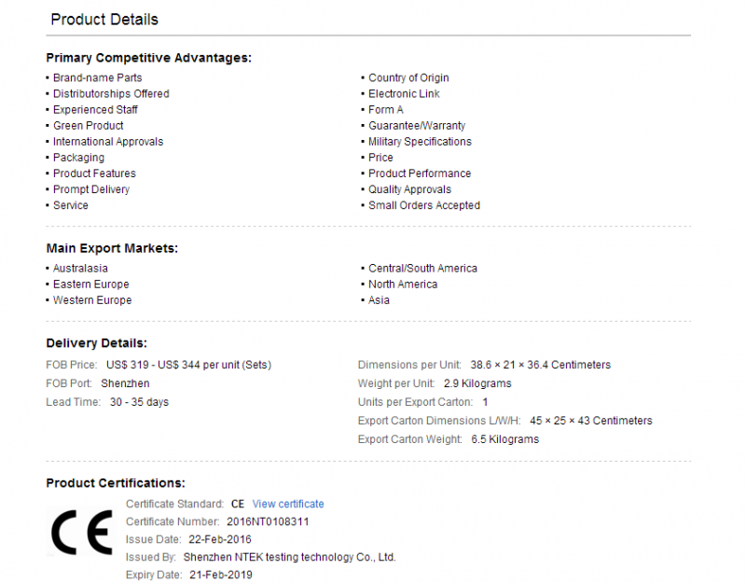The height and width of the screenshot is (583, 746).
Task: Select the Main Export Markets heading
Action: click(x=112, y=248)
